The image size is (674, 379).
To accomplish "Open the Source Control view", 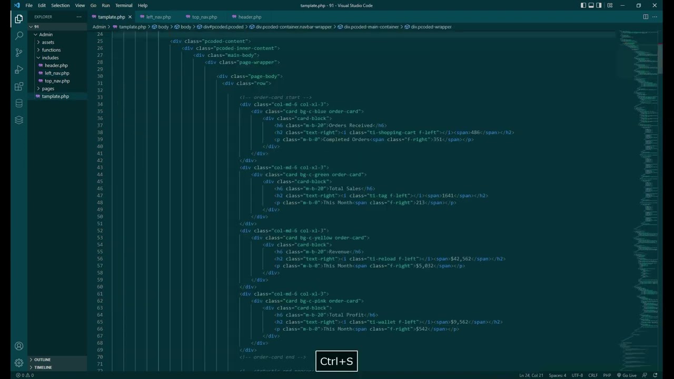I will [x=19, y=53].
